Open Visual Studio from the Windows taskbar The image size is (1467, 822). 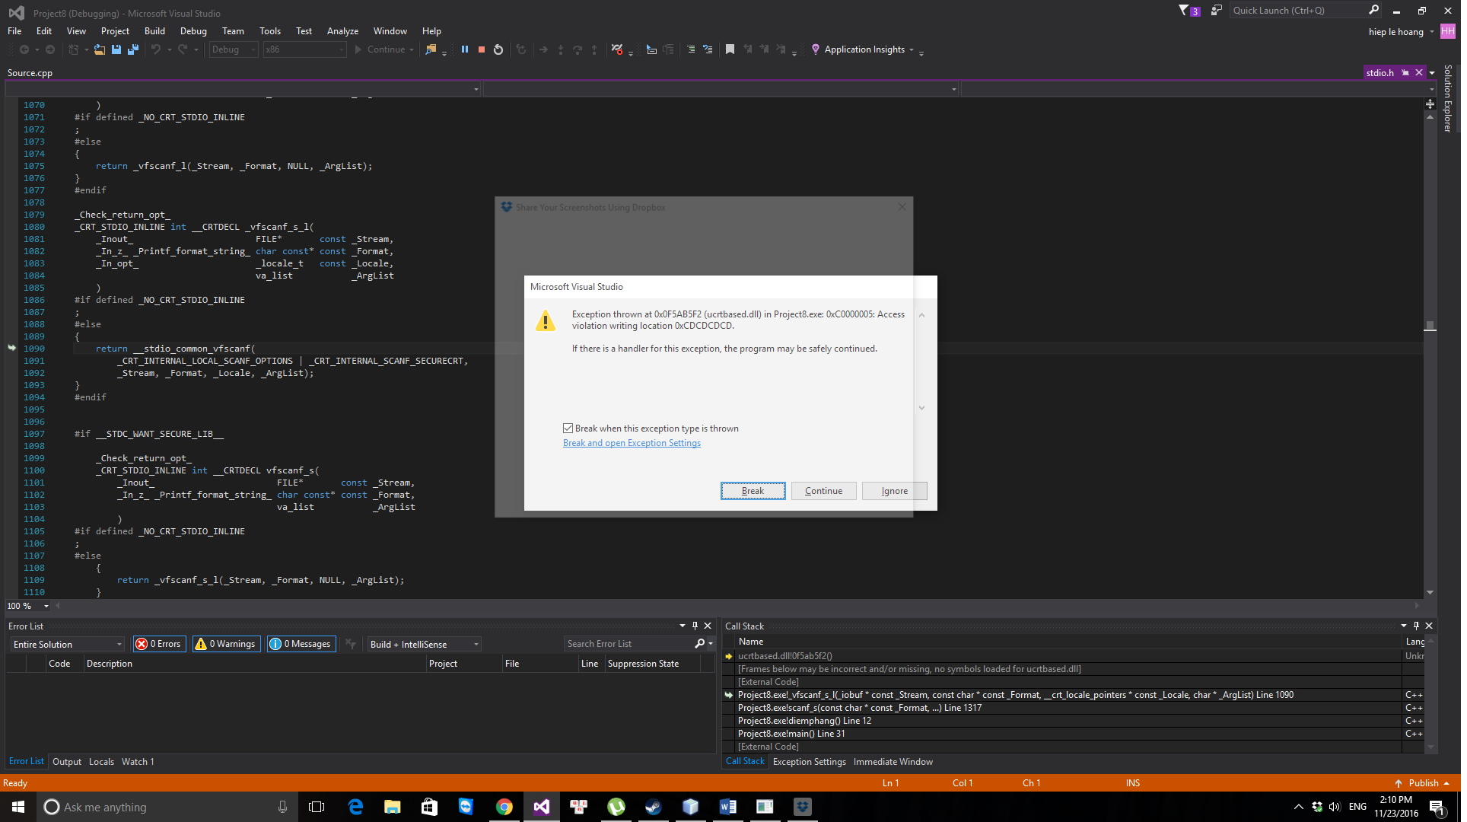coord(542,807)
